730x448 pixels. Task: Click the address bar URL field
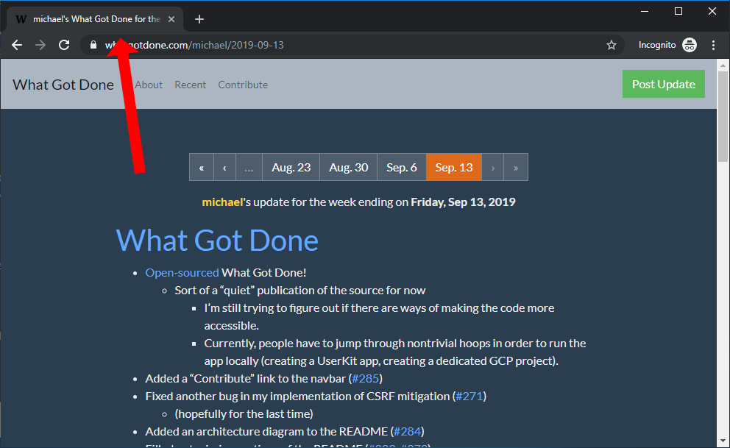pos(352,45)
